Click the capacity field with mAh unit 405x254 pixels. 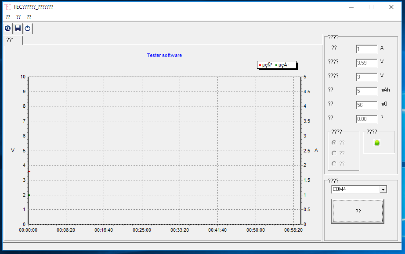point(366,91)
